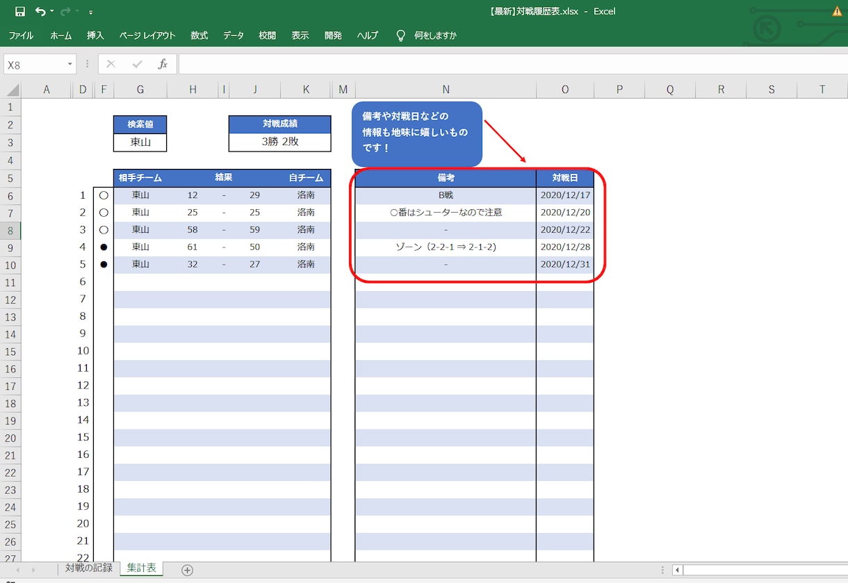The height and width of the screenshot is (583, 848).
Task: Click the 対戦日 column header
Action: point(565,178)
